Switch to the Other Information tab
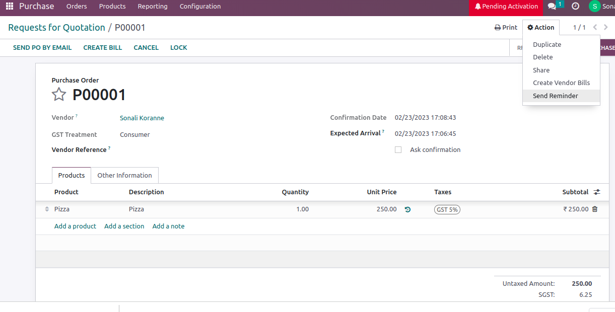Screen dimensions: 615x312 coord(124,176)
